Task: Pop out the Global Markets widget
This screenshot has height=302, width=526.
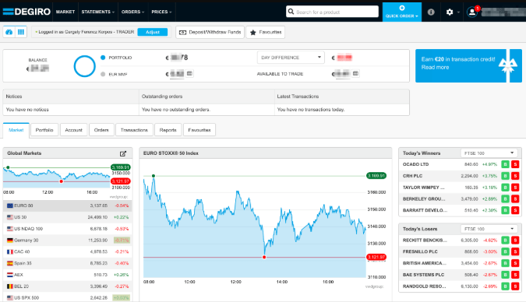Action: [123, 153]
